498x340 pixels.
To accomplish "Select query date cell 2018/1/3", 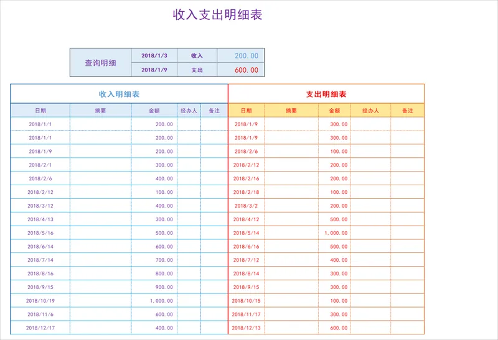I will 154,55.
